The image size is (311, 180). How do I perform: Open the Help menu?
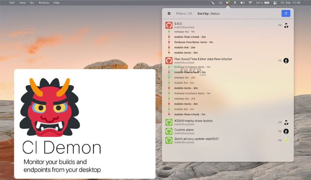[x=56, y=3]
